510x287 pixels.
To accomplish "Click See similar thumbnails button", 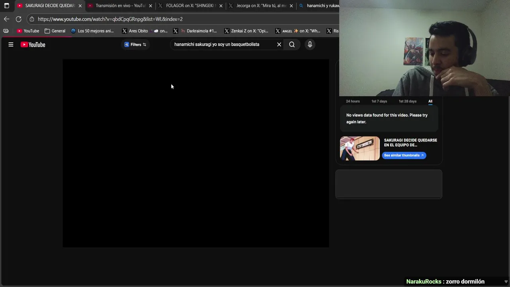I will (404, 155).
